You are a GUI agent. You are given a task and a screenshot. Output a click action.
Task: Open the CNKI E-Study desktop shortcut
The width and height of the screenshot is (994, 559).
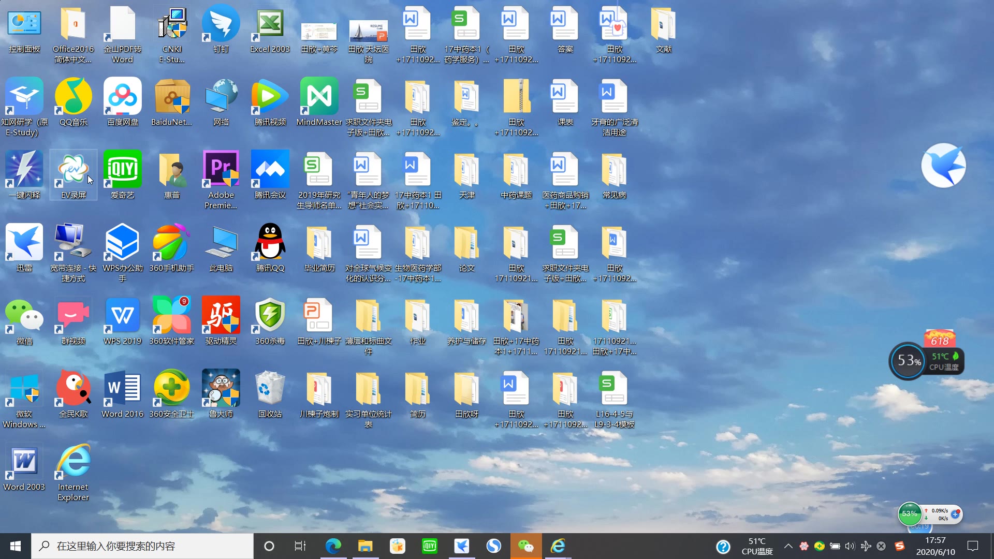(172, 34)
